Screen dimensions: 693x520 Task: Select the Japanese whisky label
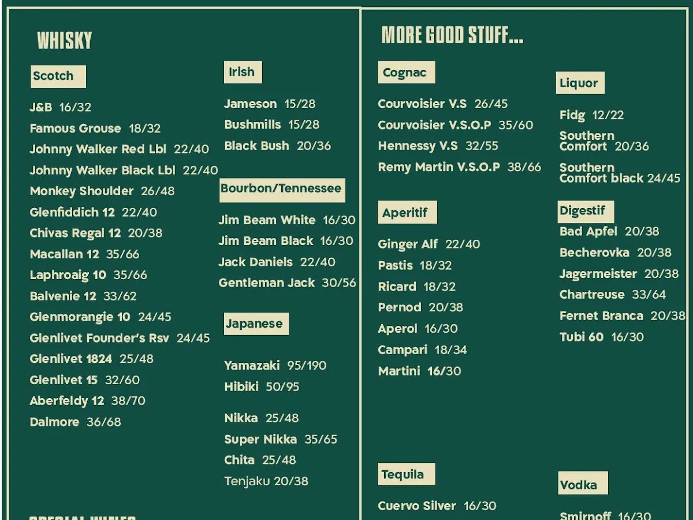click(255, 324)
